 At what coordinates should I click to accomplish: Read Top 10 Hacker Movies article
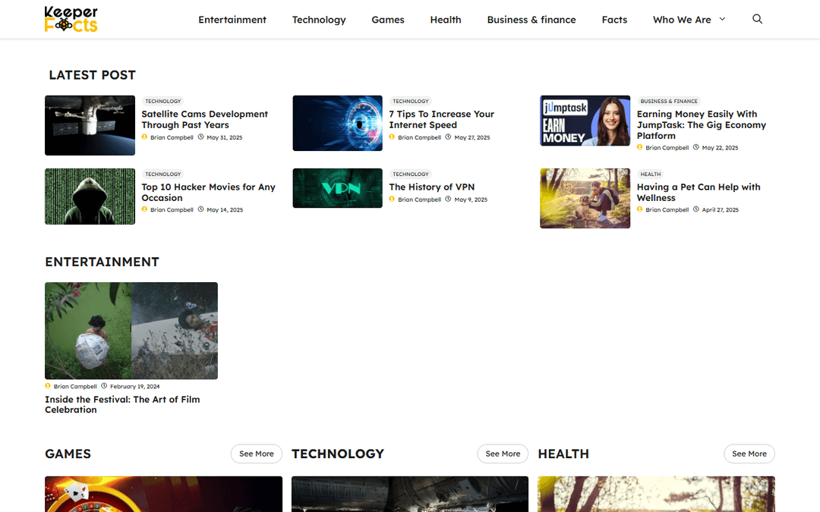[x=208, y=192]
